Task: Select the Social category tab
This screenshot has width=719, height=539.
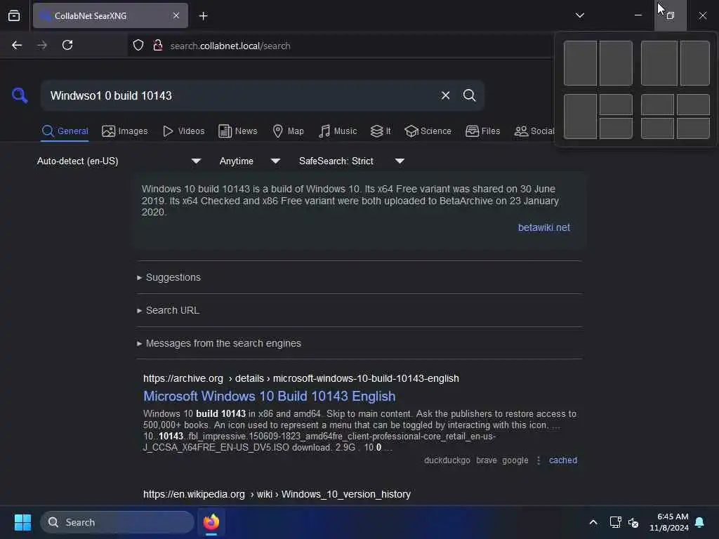Action: [x=534, y=131]
